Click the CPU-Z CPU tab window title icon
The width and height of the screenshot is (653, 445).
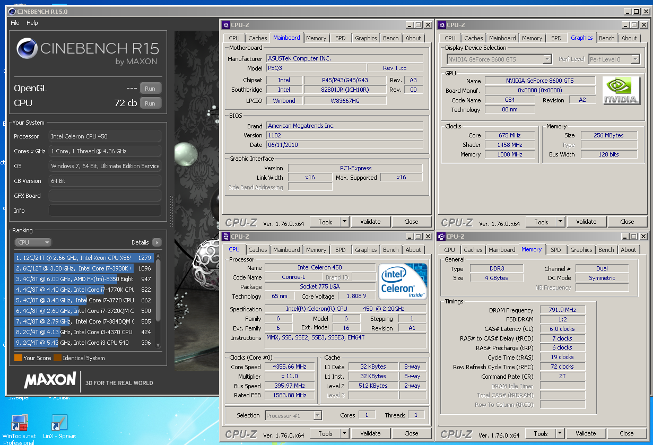point(226,237)
